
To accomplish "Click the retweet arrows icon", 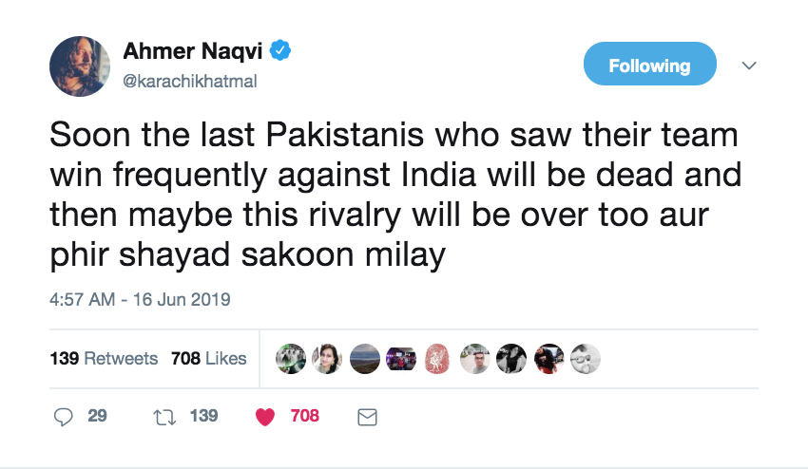I will (x=164, y=417).
